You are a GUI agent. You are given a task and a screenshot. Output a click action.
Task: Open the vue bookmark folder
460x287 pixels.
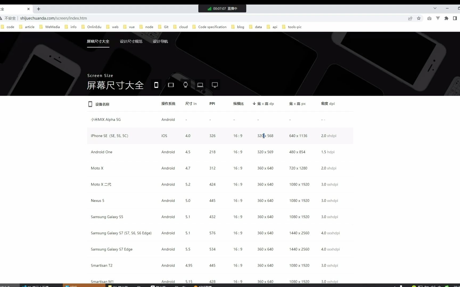pyautogui.click(x=129, y=27)
